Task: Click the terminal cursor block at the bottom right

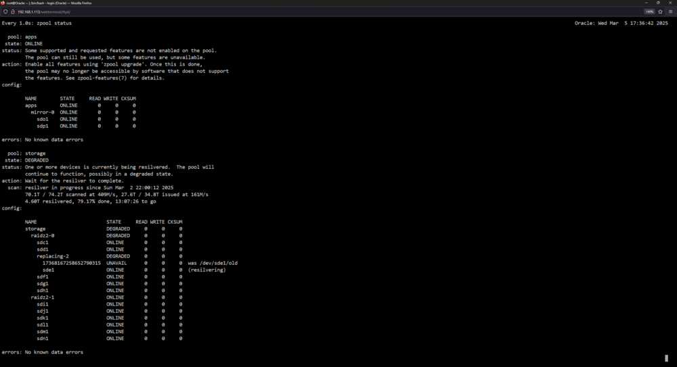Action: click(666, 358)
